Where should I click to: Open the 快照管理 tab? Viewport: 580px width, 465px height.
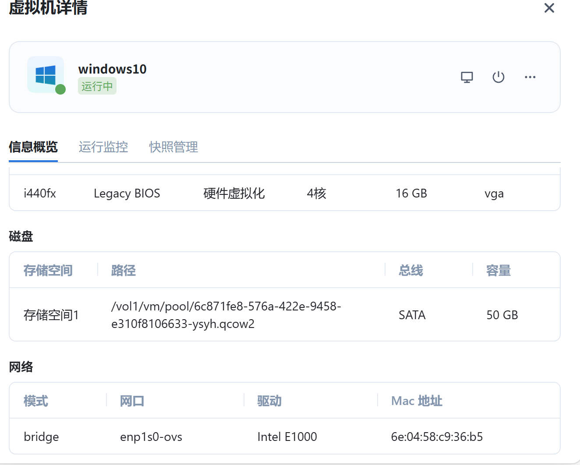pyautogui.click(x=173, y=147)
